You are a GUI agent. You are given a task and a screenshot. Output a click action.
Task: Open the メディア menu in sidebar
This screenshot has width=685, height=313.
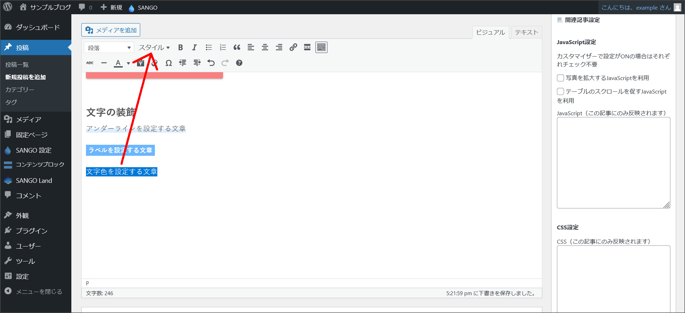(x=29, y=120)
